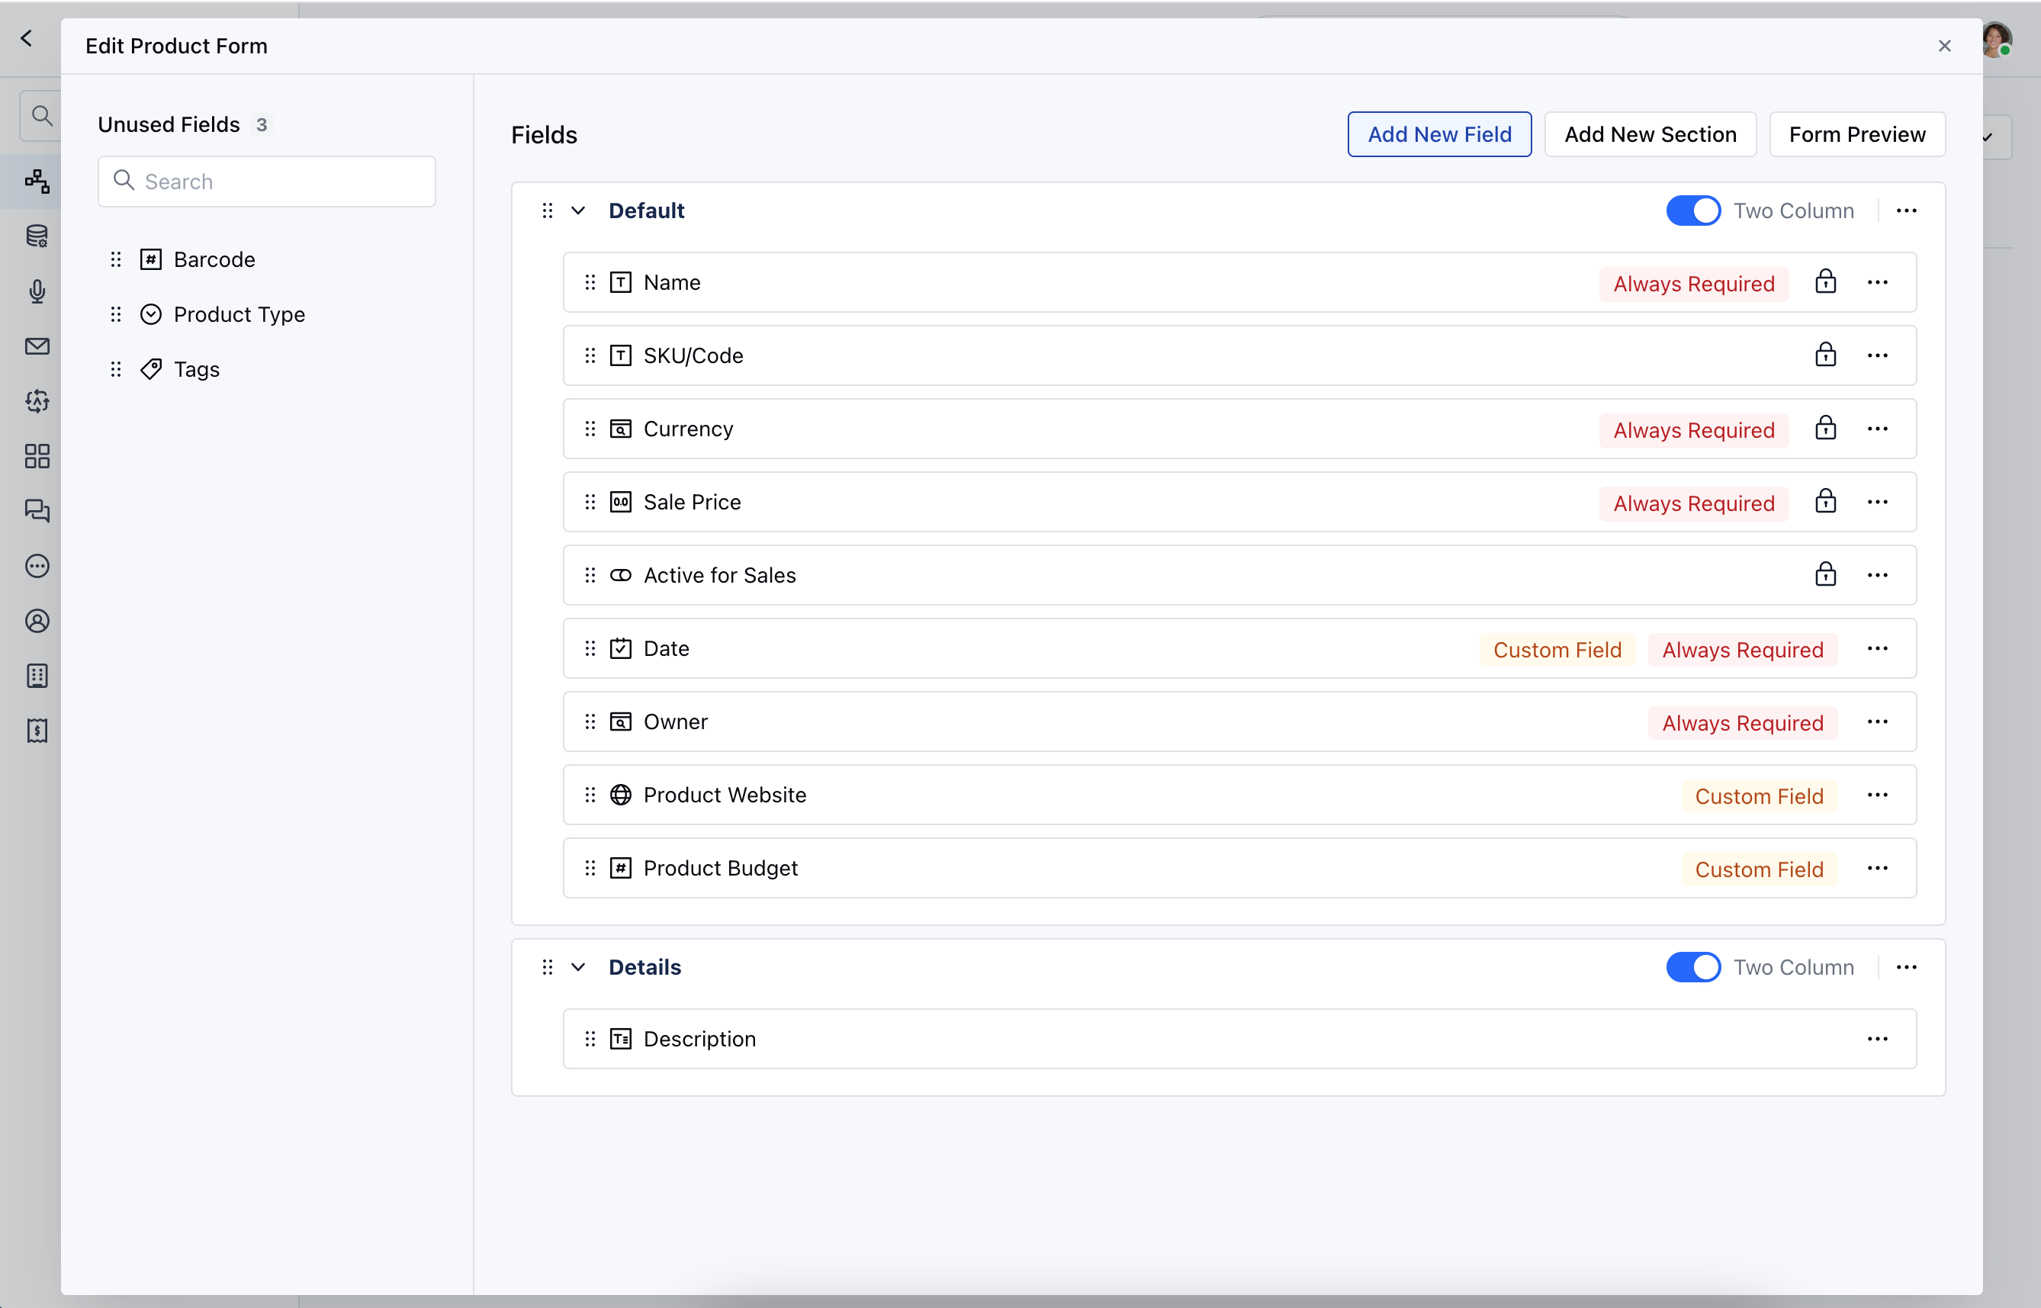Click the invoice receipt icon in sidebar

coord(37,731)
